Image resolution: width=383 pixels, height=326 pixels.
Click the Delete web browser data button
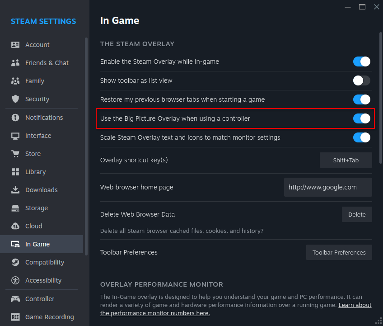point(357,214)
